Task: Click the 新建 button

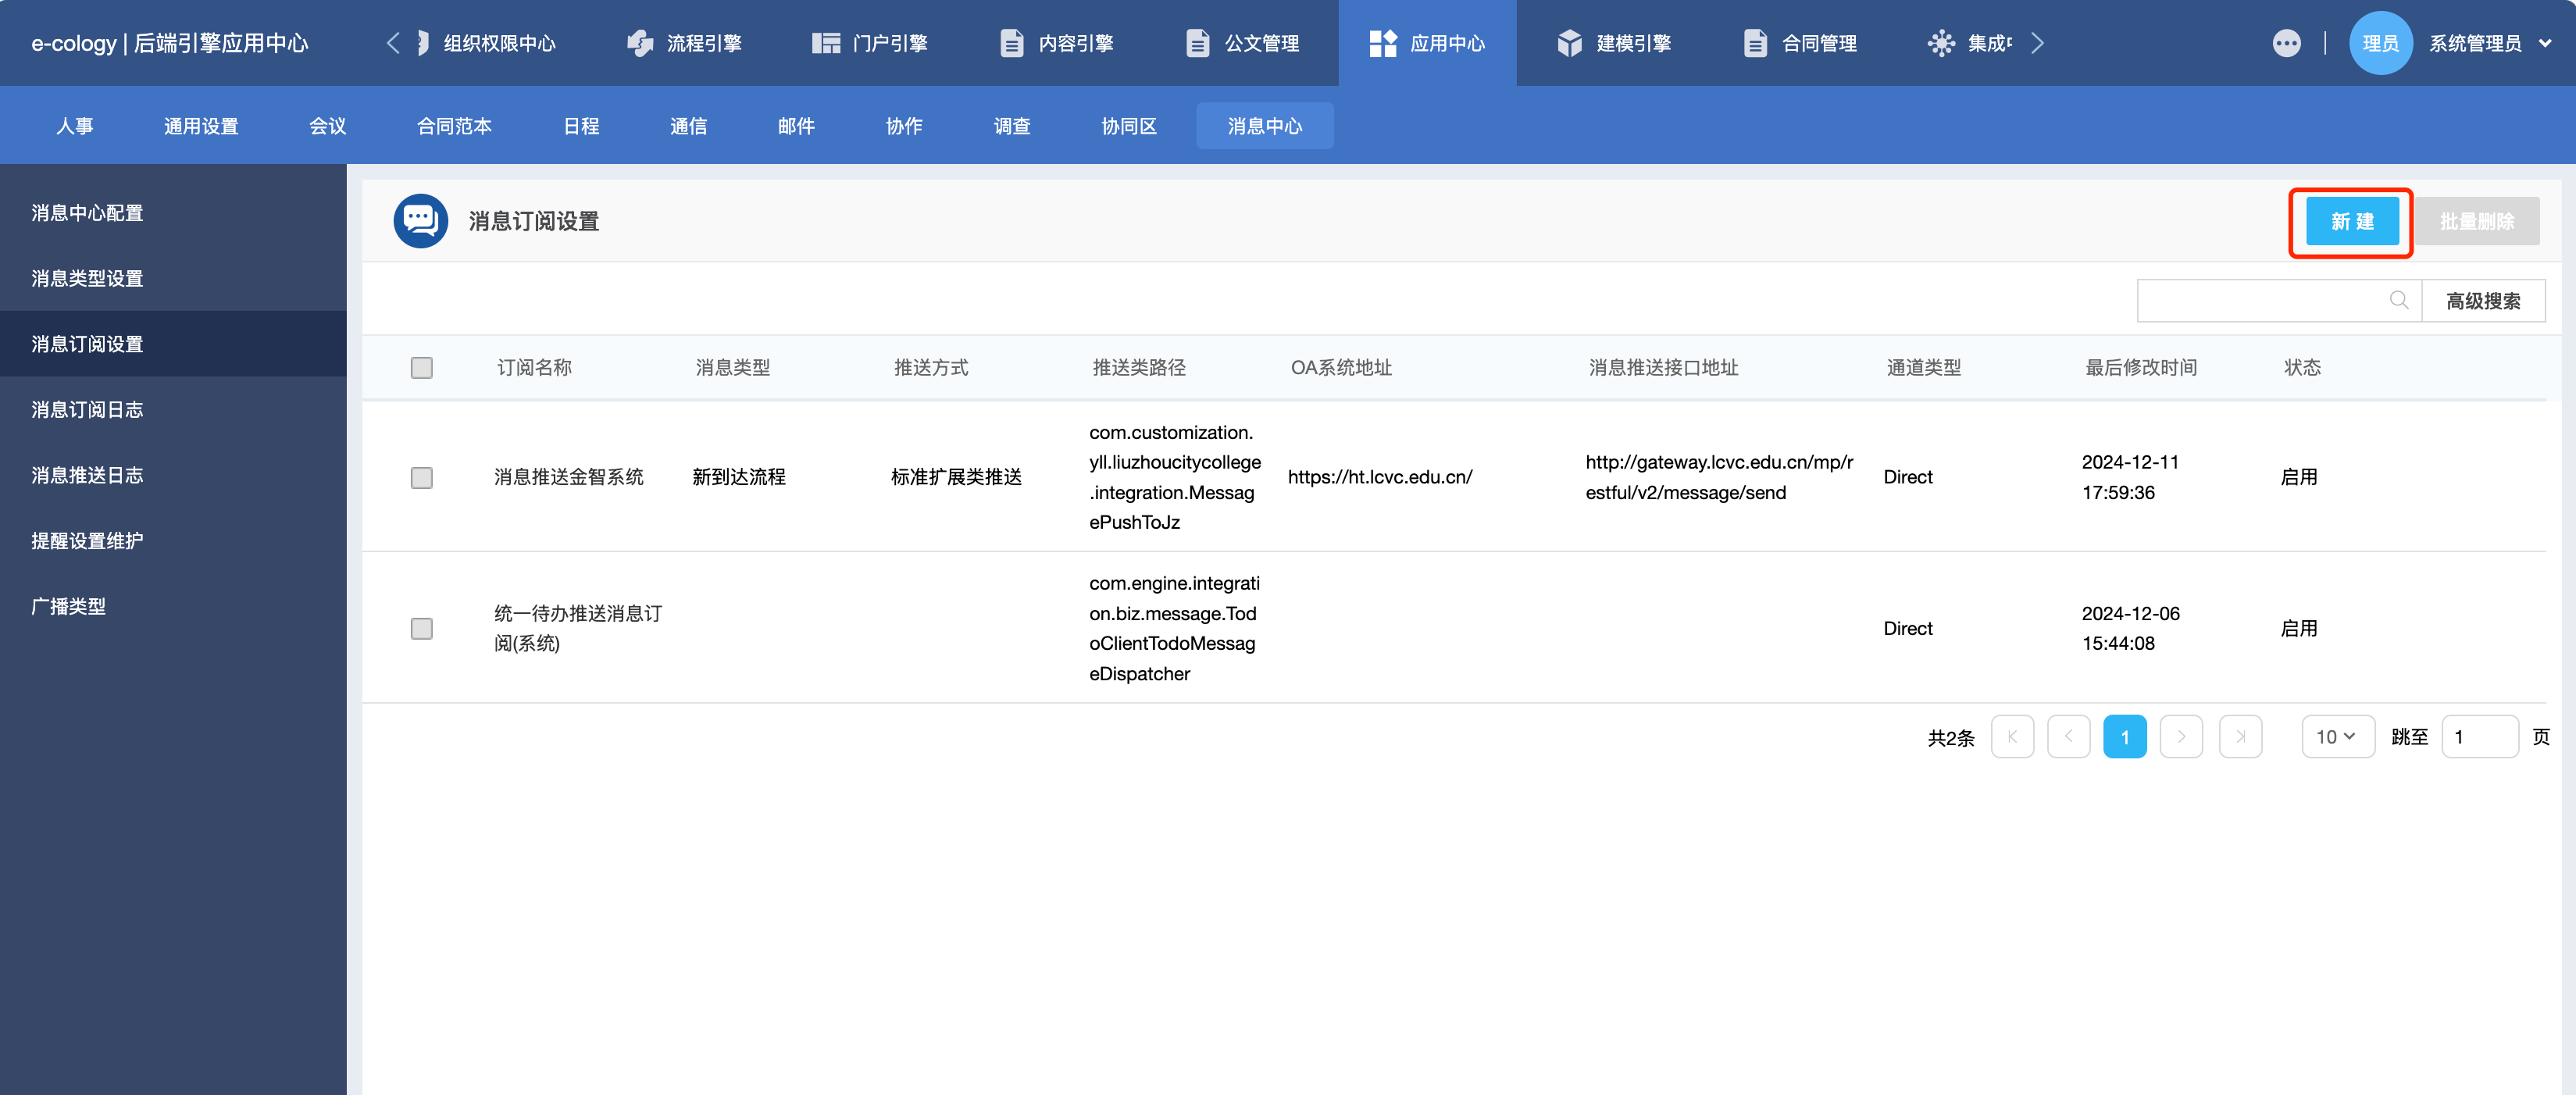Action: [2352, 221]
